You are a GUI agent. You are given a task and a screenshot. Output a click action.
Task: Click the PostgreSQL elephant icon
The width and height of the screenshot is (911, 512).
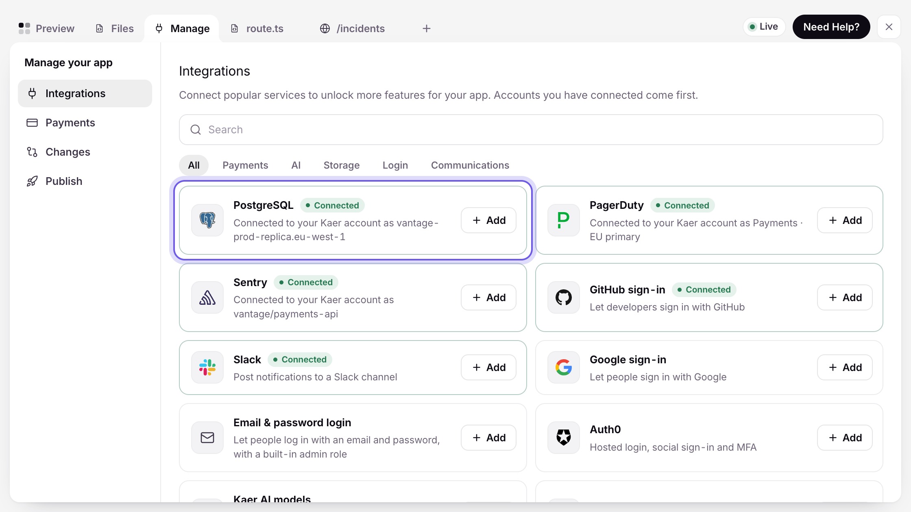[x=207, y=220]
